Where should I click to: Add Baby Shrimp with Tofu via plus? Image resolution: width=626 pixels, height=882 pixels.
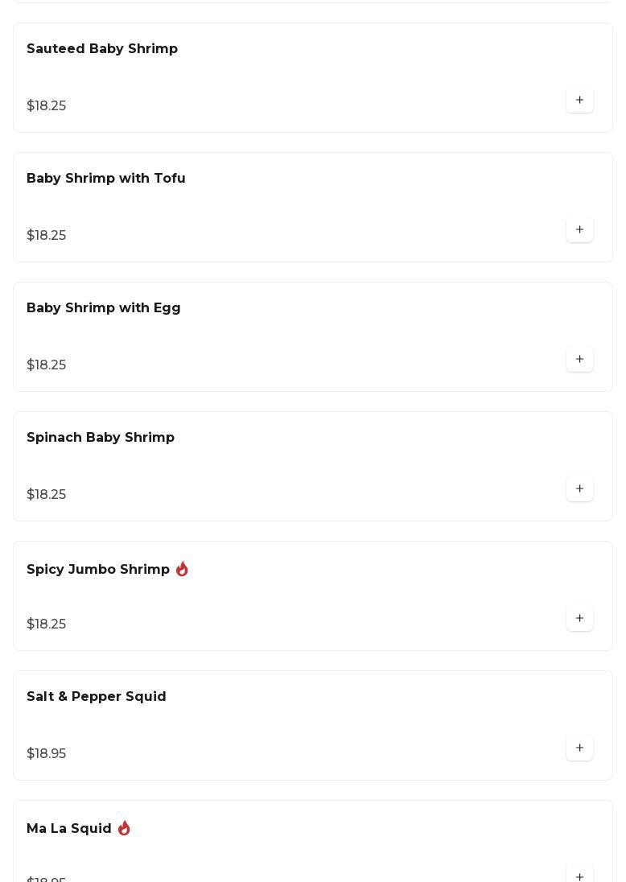pyautogui.click(x=579, y=230)
